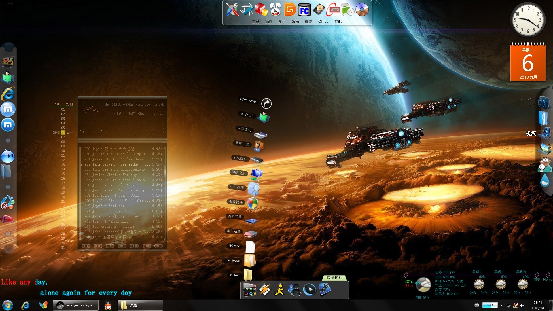Image resolution: width=553 pixels, height=311 pixels.
Task: Open the hard disk drive icon
Action: [x=319, y=10]
